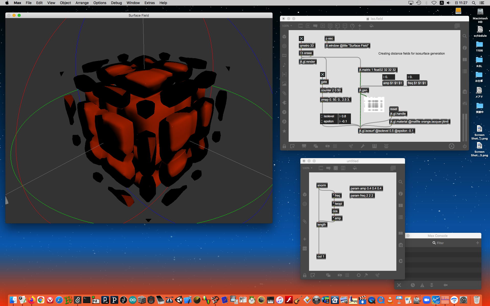Open format paint bucket in iso.field toolbar
Screen dimensions: 490x306
[x=371, y=26]
